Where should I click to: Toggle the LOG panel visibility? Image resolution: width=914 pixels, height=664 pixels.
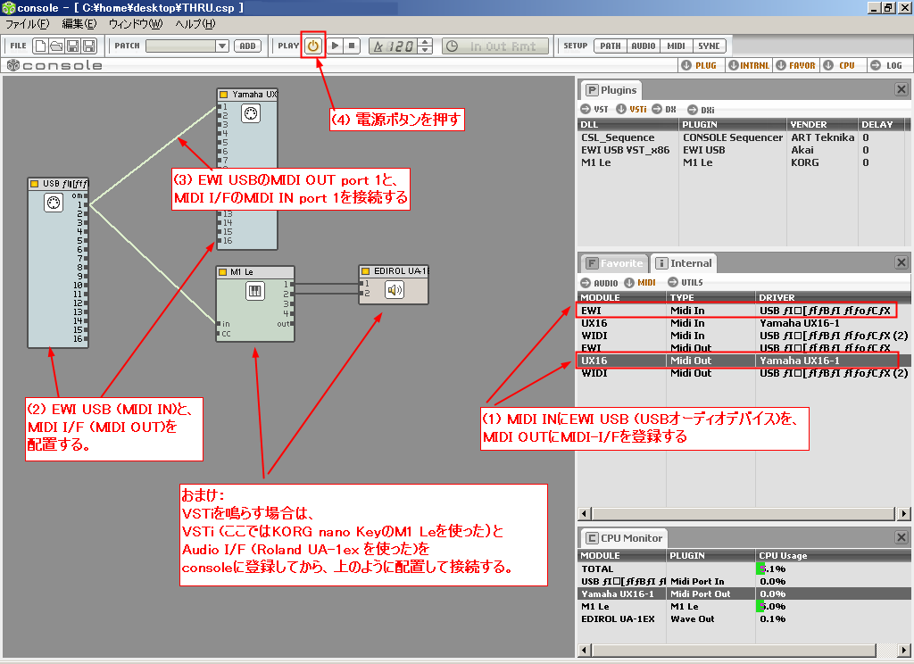(886, 65)
